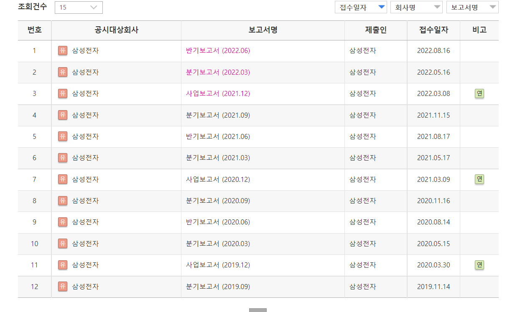Image resolution: width=515 pixels, height=312 pixels.
Task: Select the date 2019.11.14 cell
Action: (433, 287)
